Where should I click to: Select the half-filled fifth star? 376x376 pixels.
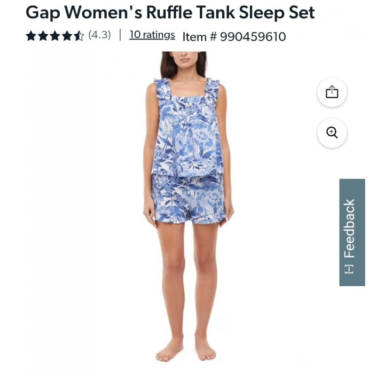pyautogui.click(x=79, y=36)
